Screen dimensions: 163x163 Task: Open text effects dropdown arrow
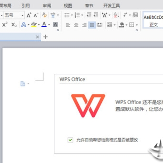coord(29,25)
